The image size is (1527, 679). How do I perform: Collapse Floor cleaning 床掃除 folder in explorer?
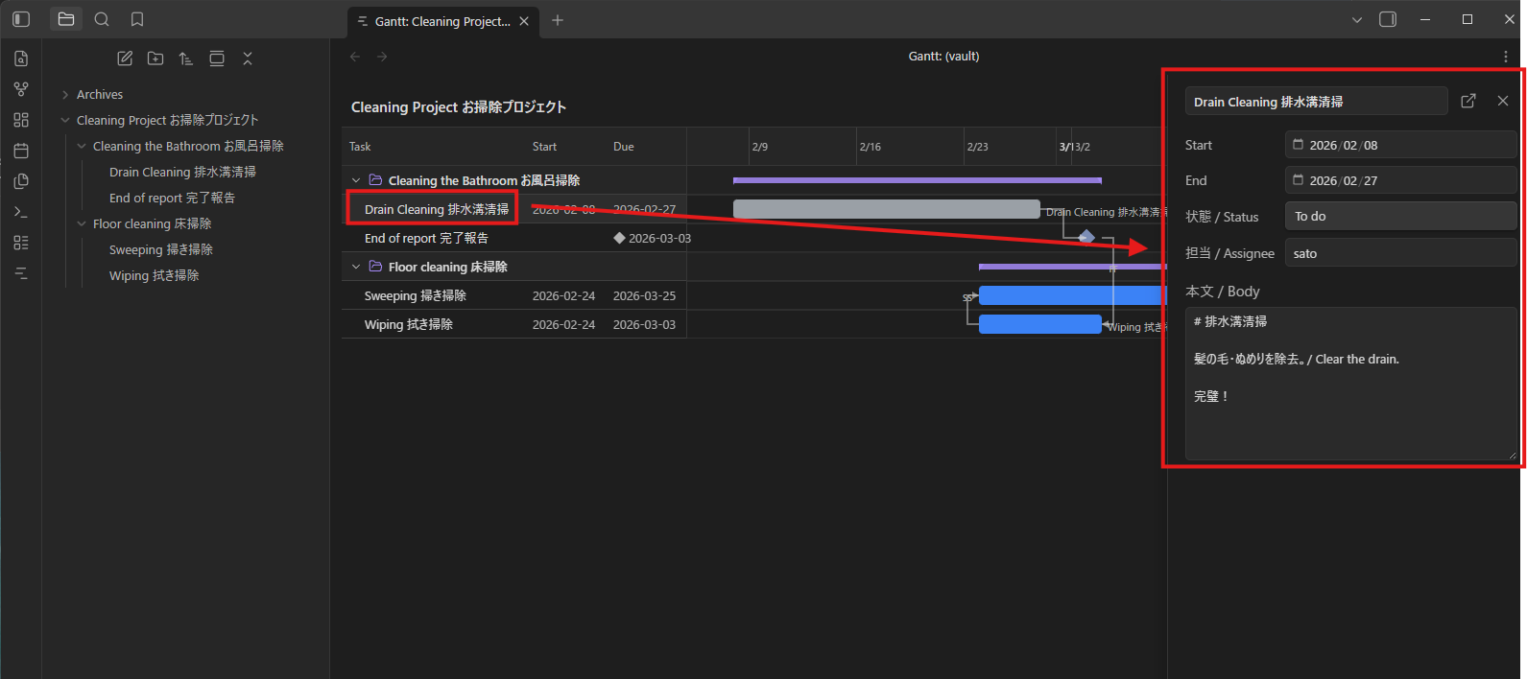(x=82, y=223)
